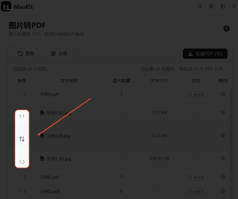
Task: Toggle dark/light theme icon
Action: 222,6
